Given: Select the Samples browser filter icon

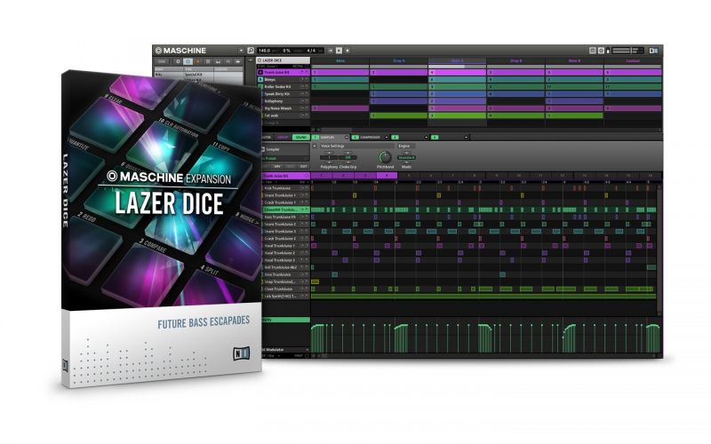Looking at the screenshot, I should (x=238, y=61).
